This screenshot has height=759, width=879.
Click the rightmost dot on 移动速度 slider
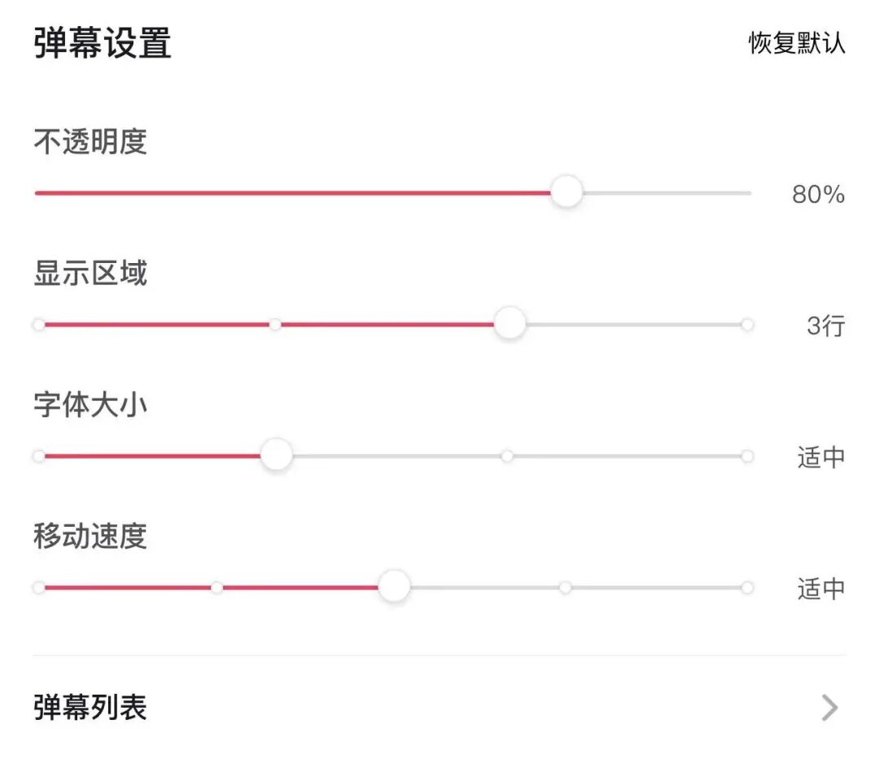pyautogui.click(x=748, y=586)
